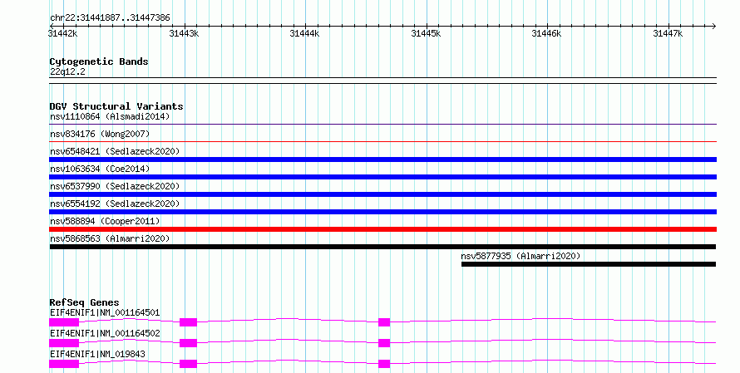Viewport: 740px width, 373px height.
Task: Click the blue bar for nsv6554192
Action: (382, 212)
